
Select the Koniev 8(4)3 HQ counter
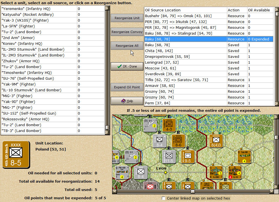click(x=216, y=141)
